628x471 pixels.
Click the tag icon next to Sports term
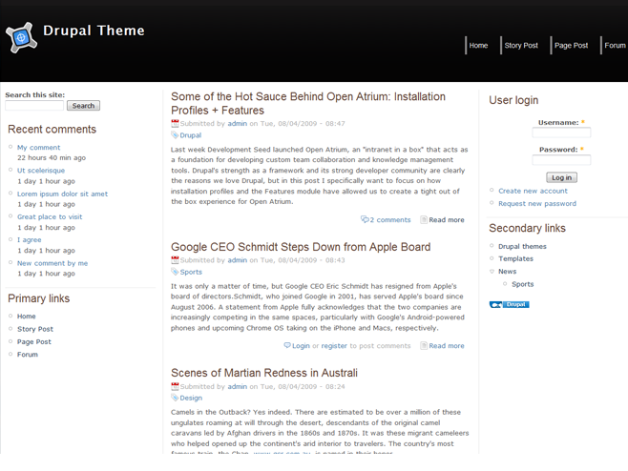(175, 272)
